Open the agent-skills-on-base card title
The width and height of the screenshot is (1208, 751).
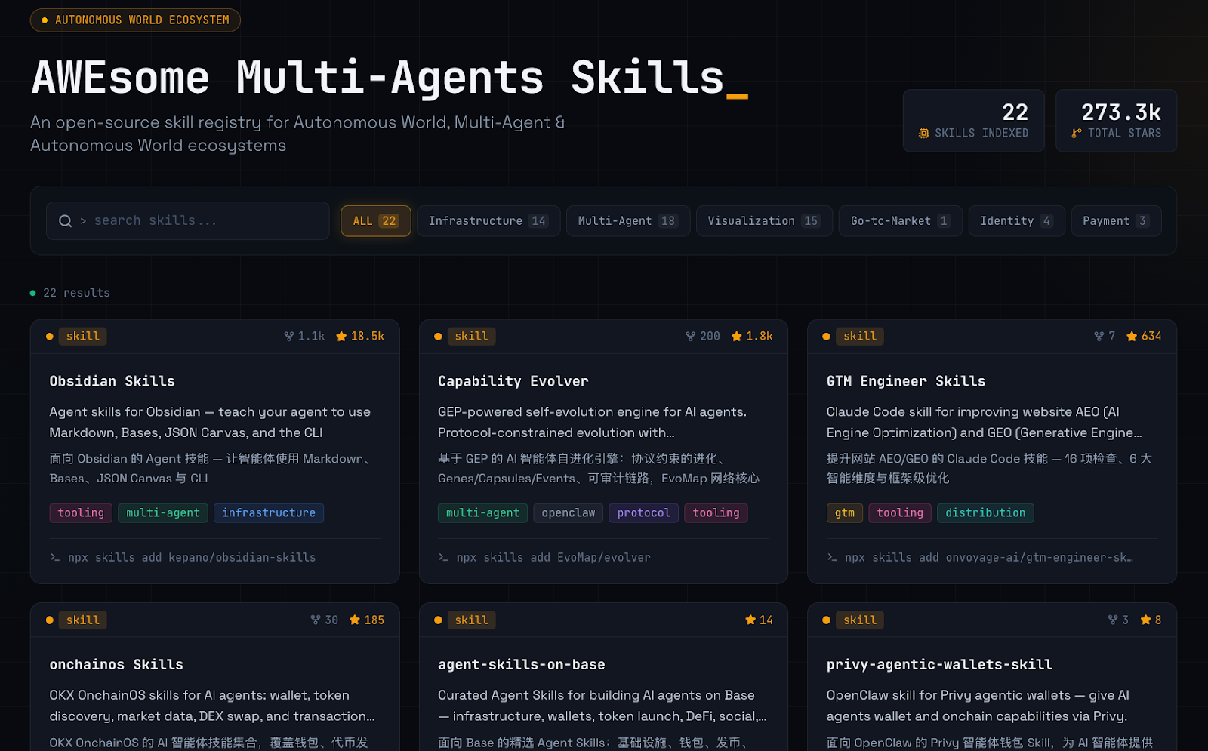tap(522, 665)
